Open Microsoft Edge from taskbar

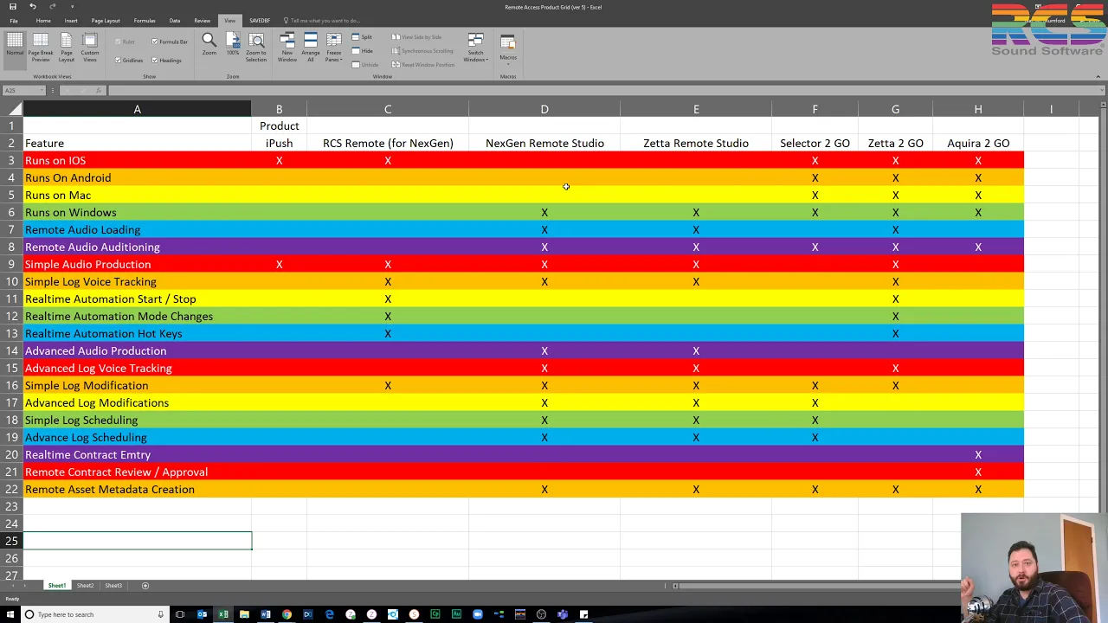329,614
